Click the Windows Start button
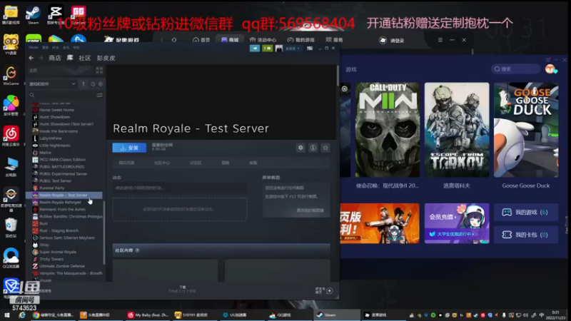This screenshot has height=321, width=571. [7, 315]
